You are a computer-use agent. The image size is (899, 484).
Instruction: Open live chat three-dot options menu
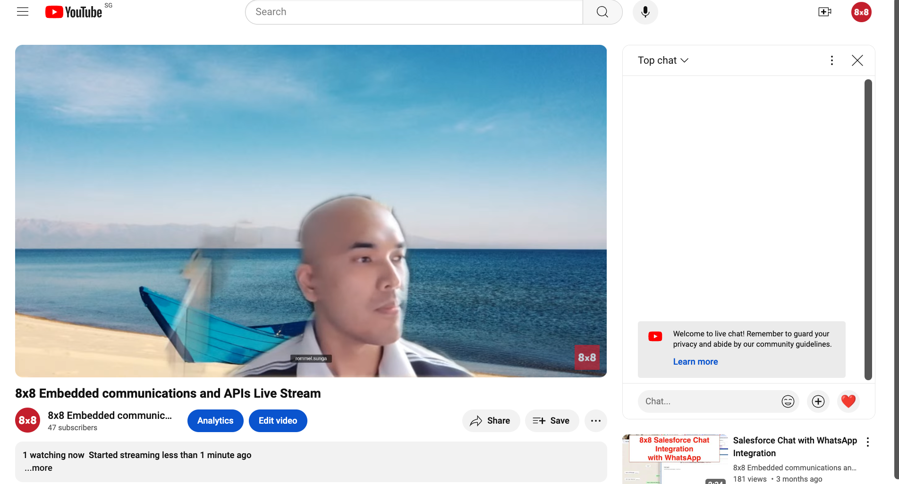[x=831, y=60]
